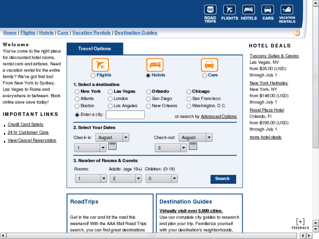
Task: Select the Cars radio button
Action: pyautogui.click(x=204, y=75)
